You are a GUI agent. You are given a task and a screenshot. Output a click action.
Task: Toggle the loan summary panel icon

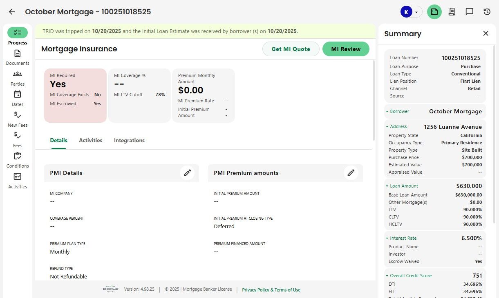pos(434,12)
